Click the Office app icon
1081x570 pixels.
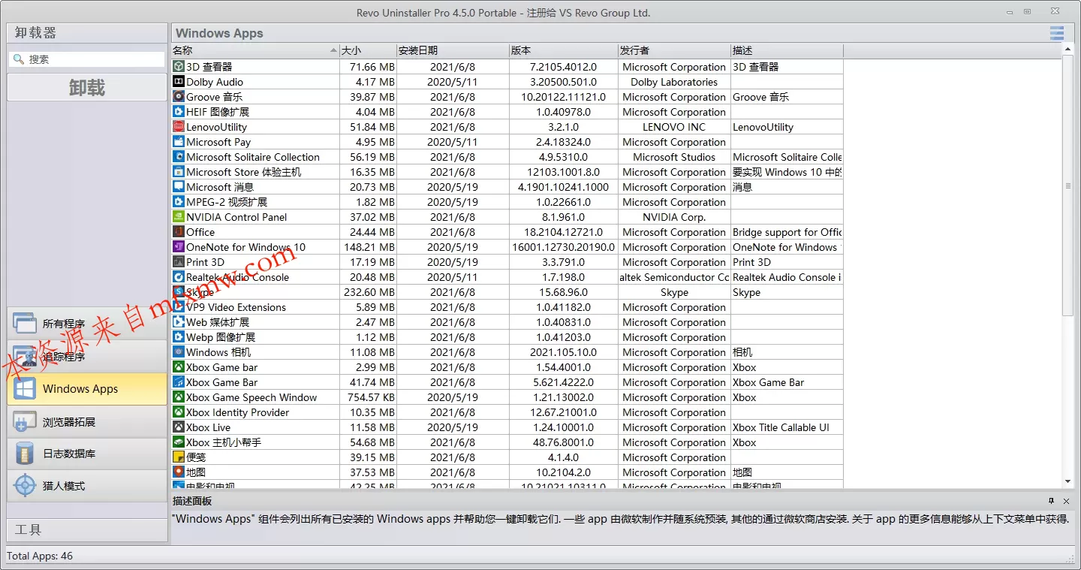point(179,232)
